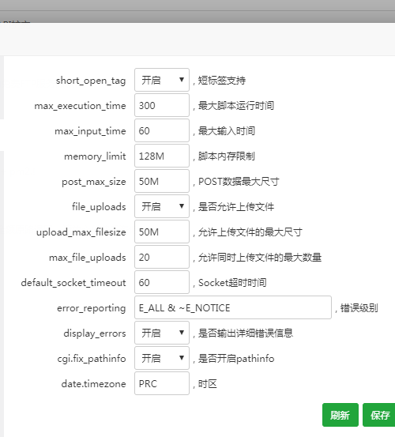Viewport: 395px width, 437px height.
Task: Expand the file_uploads dropdown
Action: [162, 206]
